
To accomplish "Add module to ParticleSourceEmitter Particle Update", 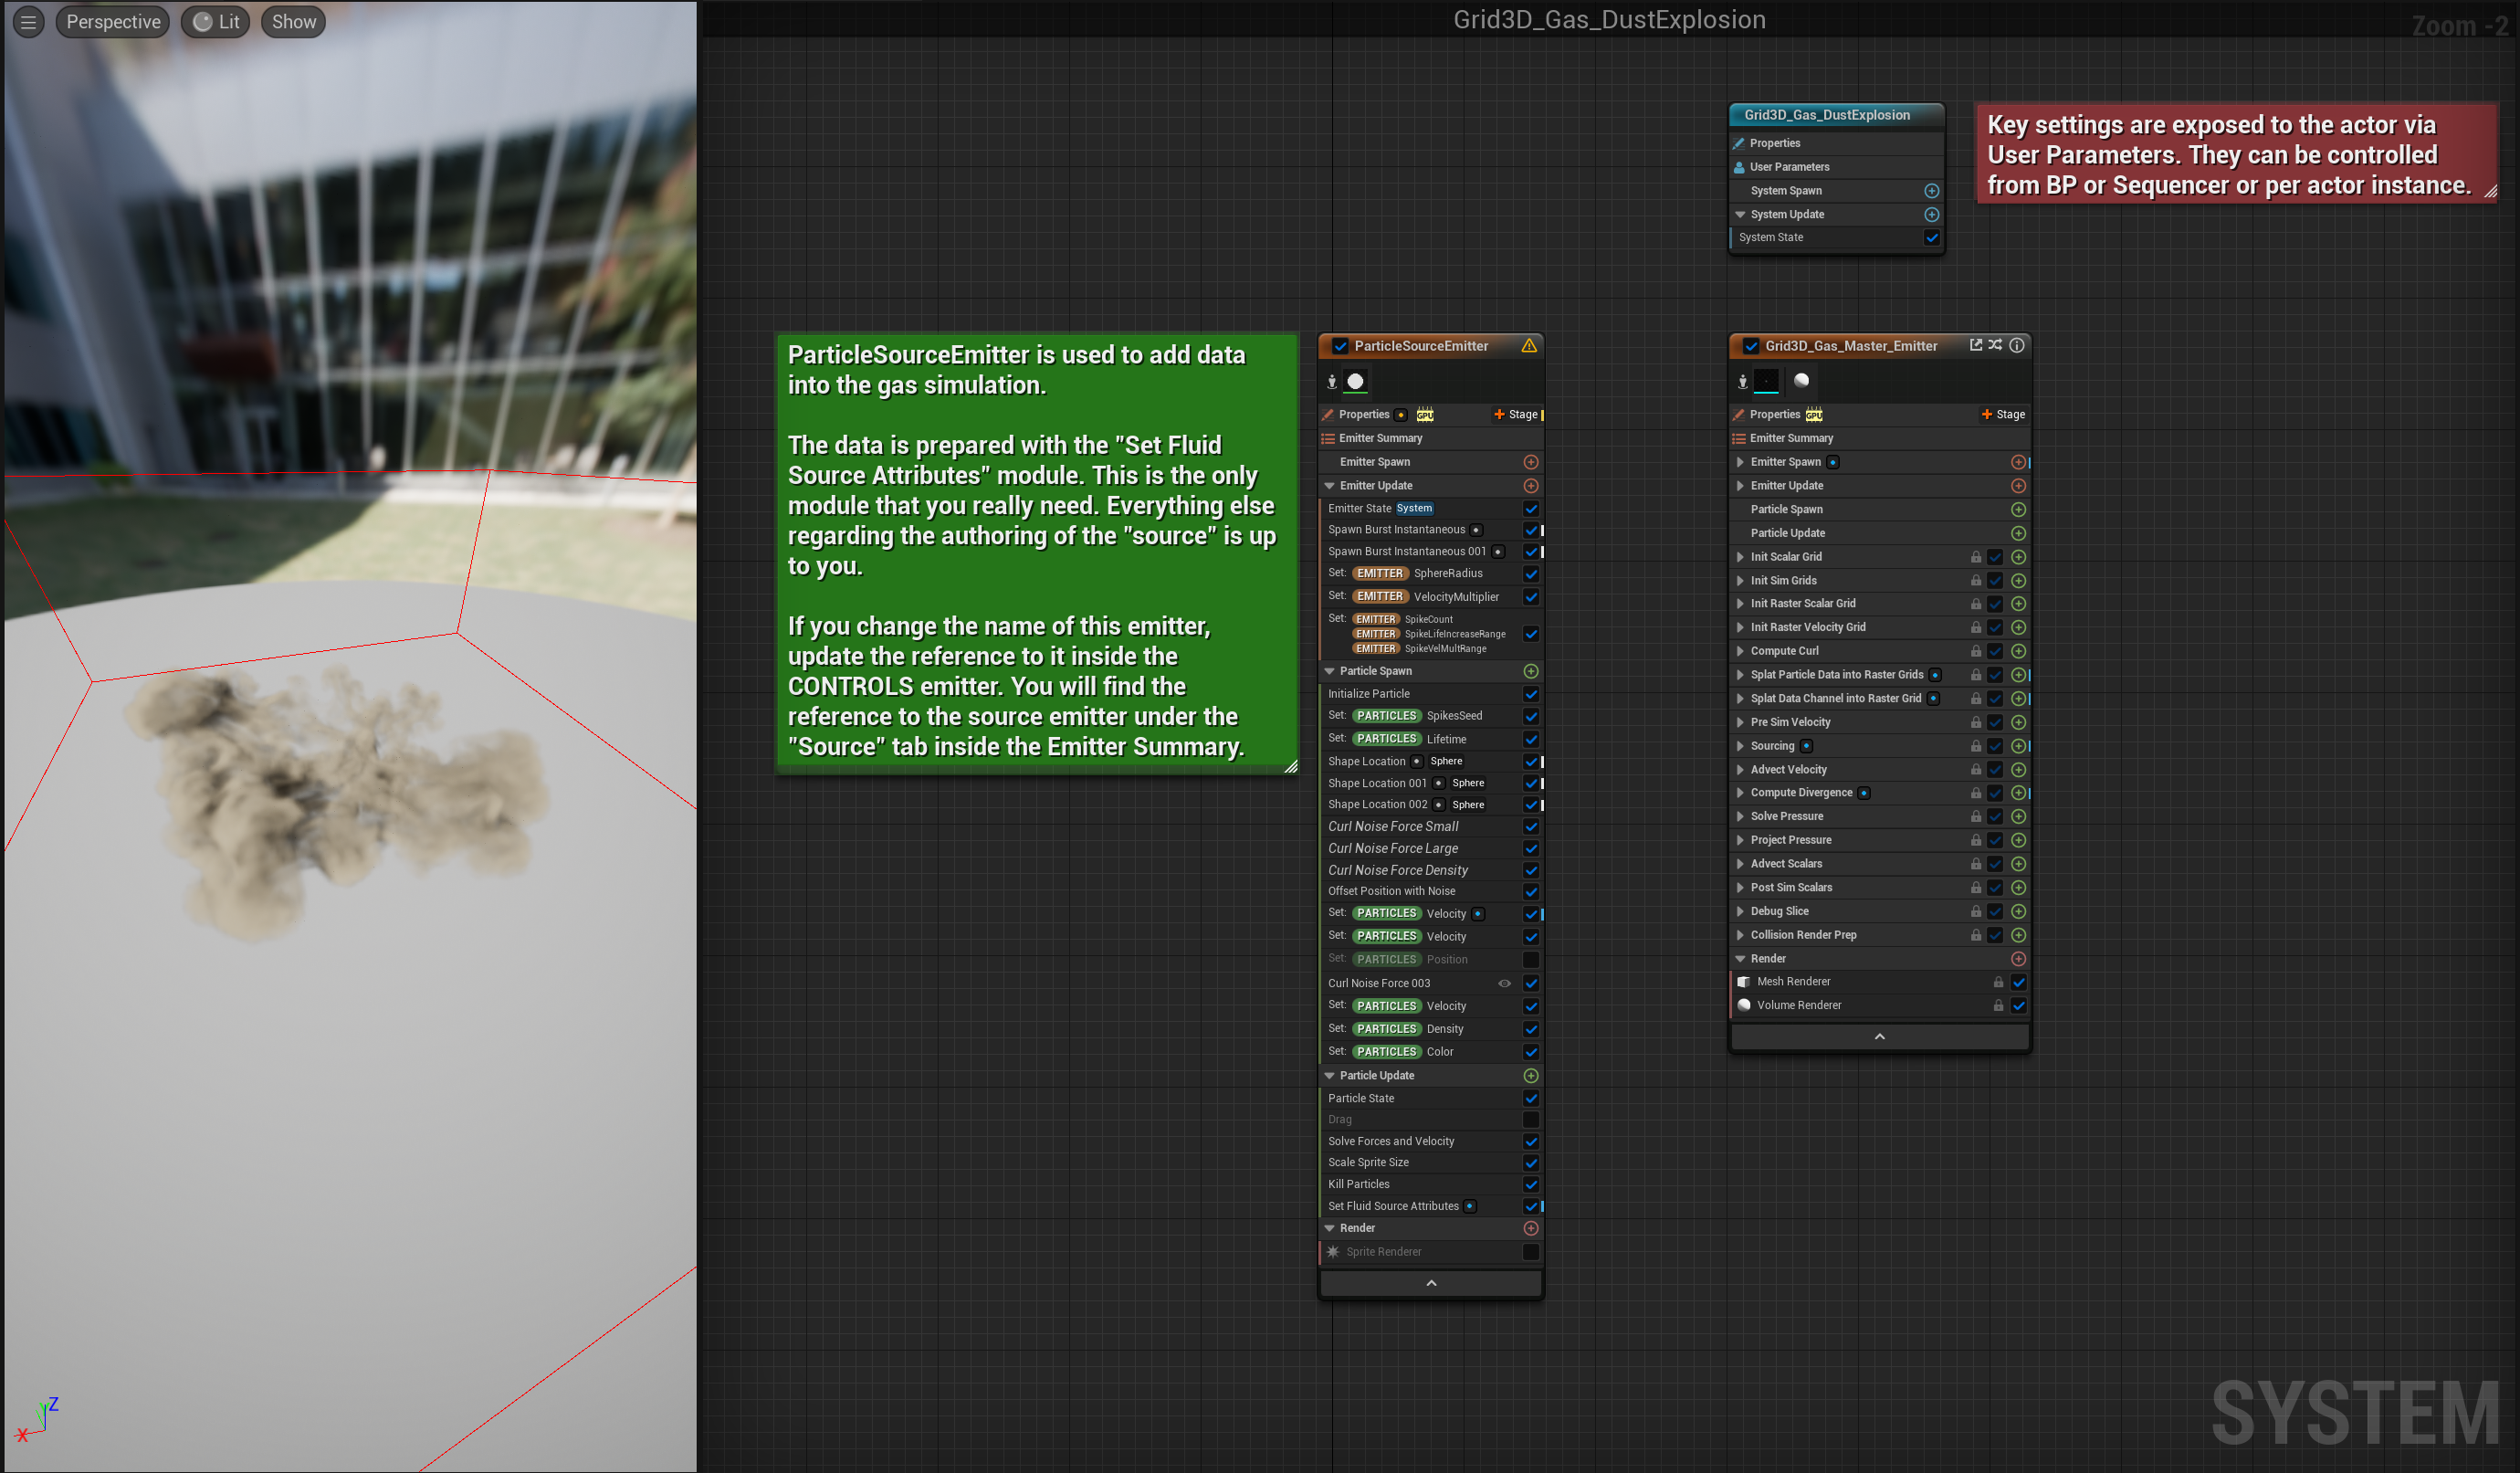I will click(x=1530, y=1076).
